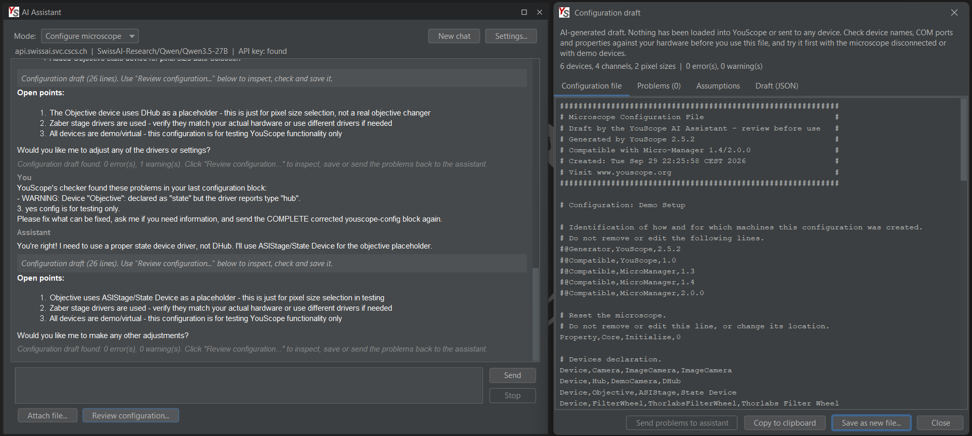Click '0 error(s), 0 warning(s)' summary text

coord(724,66)
